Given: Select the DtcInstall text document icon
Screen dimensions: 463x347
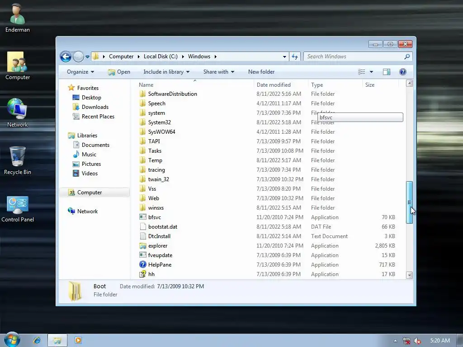Looking at the screenshot, I should pyautogui.click(x=142, y=236).
